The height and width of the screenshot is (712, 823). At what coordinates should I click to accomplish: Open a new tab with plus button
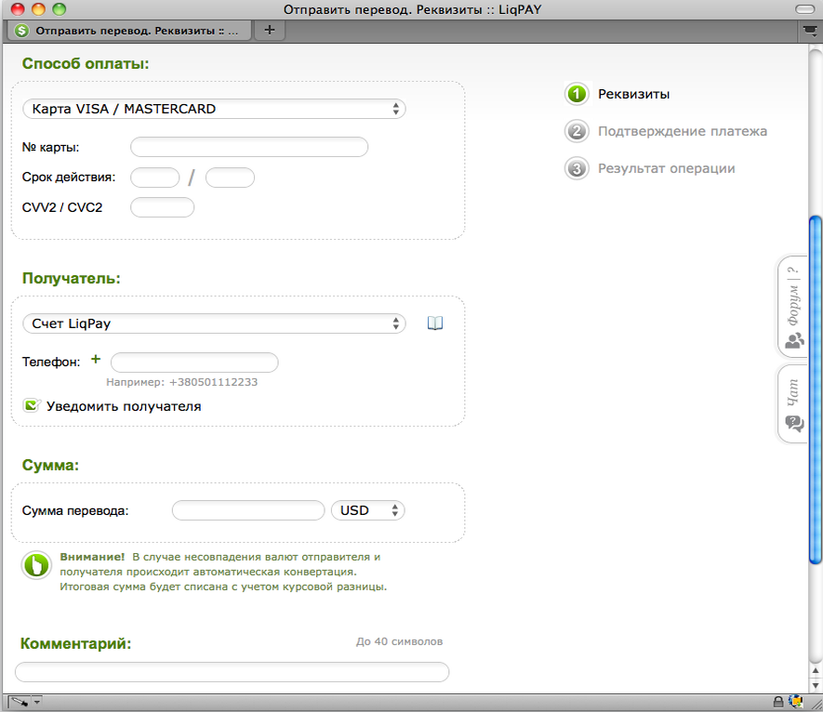tap(270, 30)
